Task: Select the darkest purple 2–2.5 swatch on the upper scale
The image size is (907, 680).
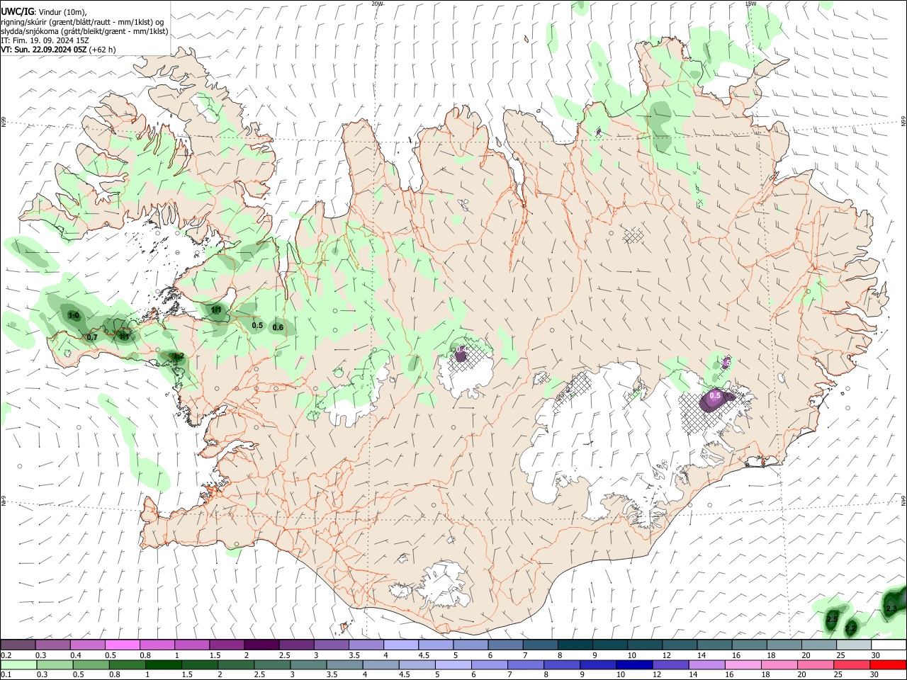Action: pyautogui.click(x=261, y=645)
